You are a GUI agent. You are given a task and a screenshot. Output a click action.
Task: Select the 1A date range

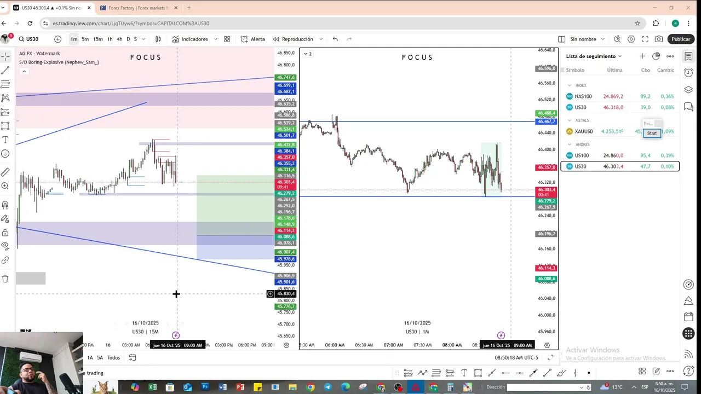tap(90, 357)
